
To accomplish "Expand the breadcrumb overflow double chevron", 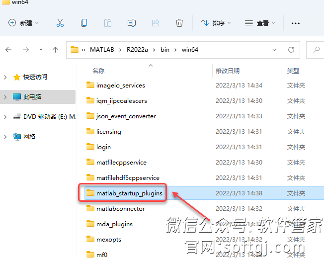I will [x=83, y=50].
